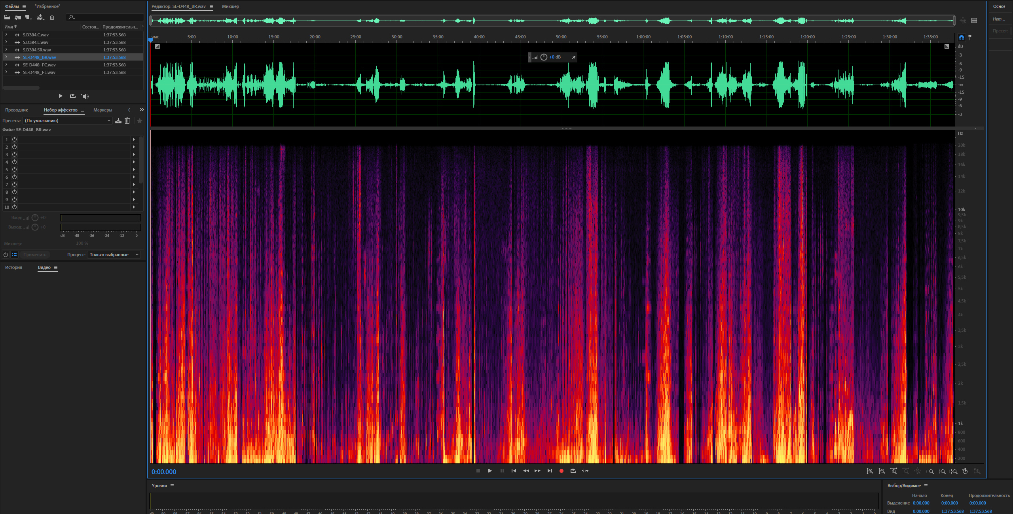Switch to the Маркеры tab
1013x514 pixels.
[x=102, y=110]
